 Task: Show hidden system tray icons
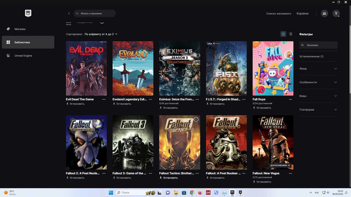click(x=311, y=192)
